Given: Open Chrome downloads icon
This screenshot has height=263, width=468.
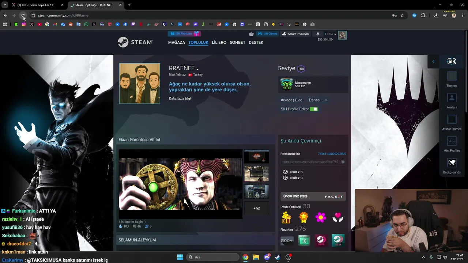Looking at the screenshot, I should coord(436,15).
